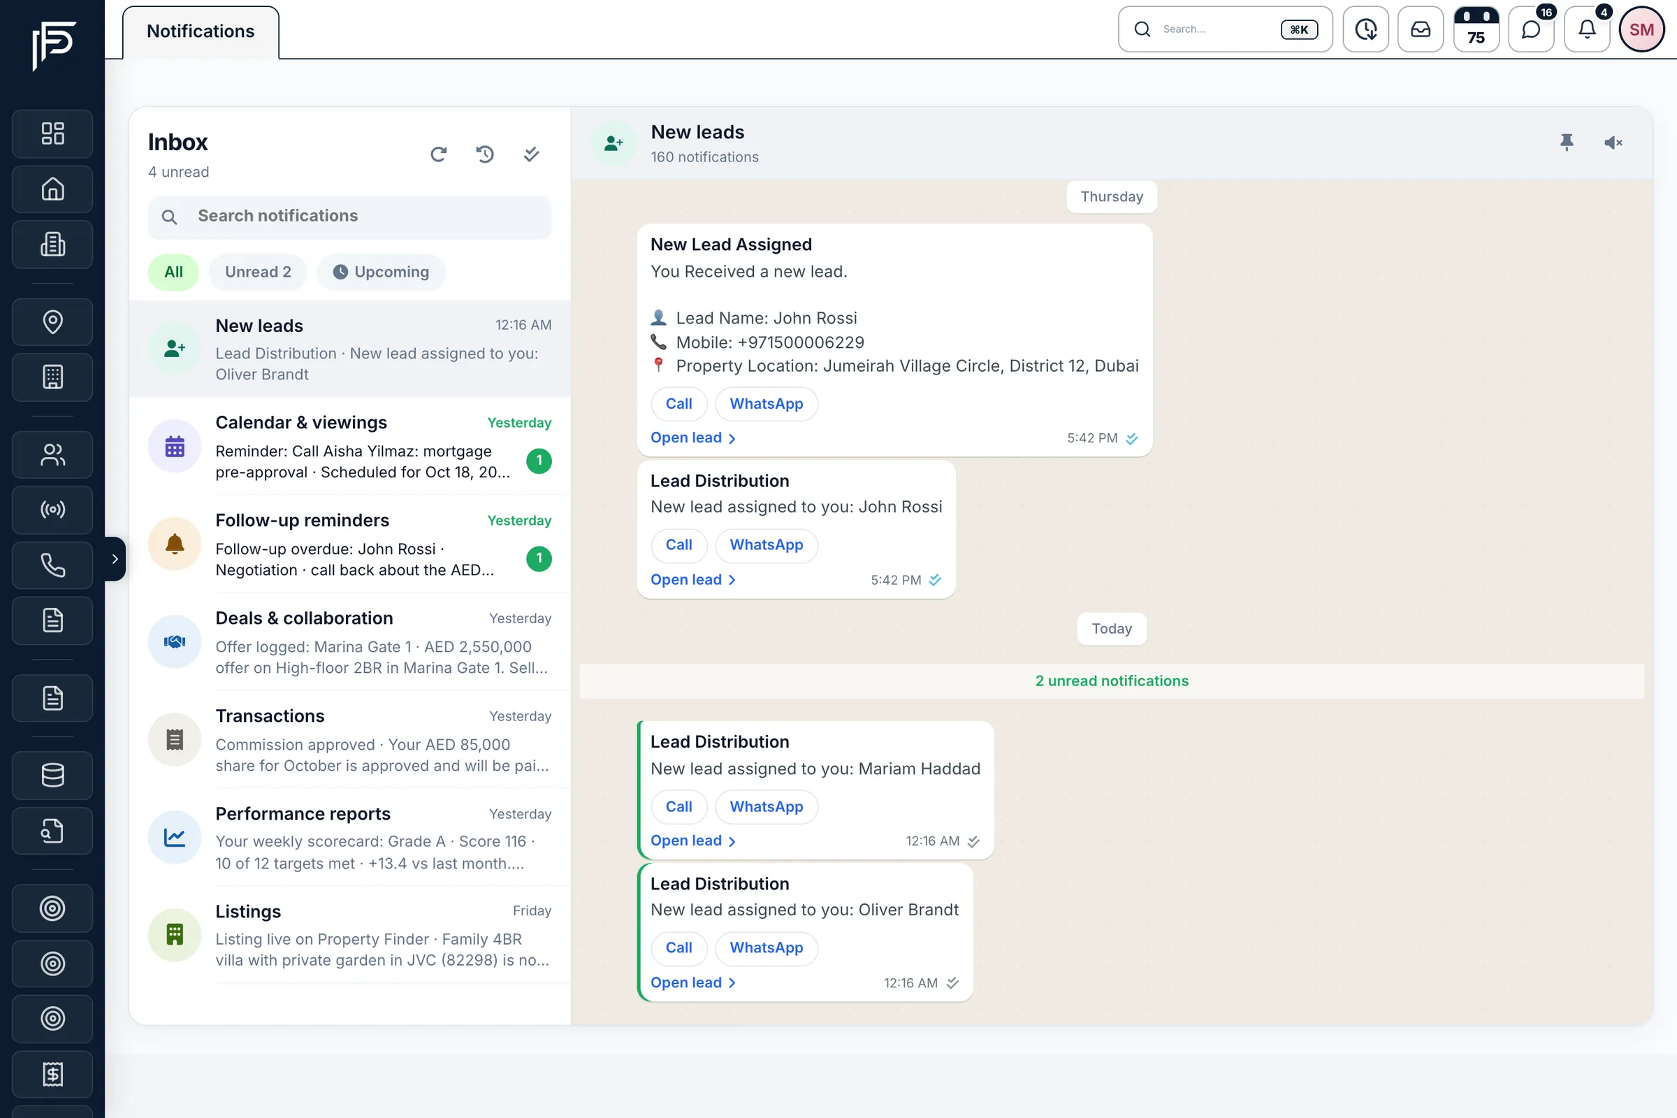
Task: WhatsApp the Mariam Haddad lead
Action: click(x=766, y=807)
